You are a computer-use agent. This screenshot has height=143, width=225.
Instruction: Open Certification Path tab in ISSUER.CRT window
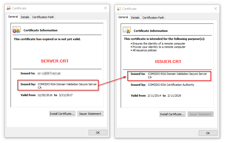[153, 18]
